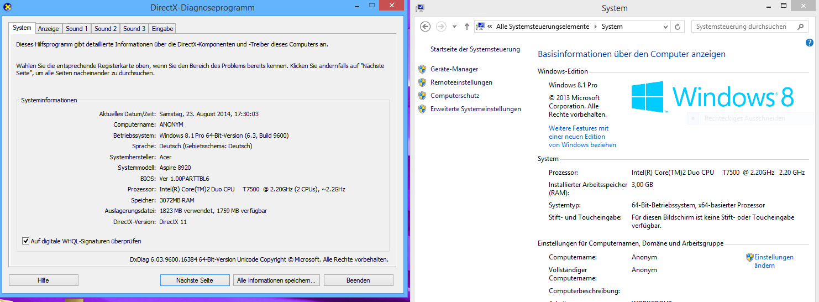Open help via the blue question mark icon
Image resolution: width=819 pixels, height=302 pixels.
[x=810, y=43]
